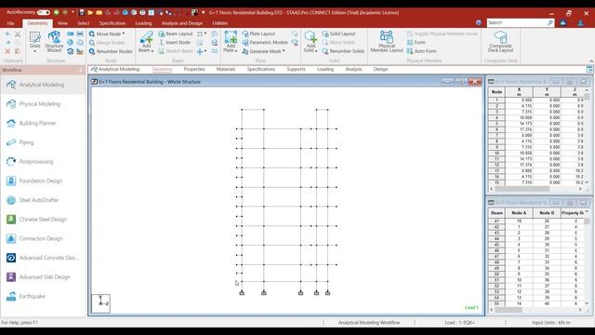The width and height of the screenshot is (595, 335).
Task: Click the Delete icon in Clipboard group
Action: (7, 51)
